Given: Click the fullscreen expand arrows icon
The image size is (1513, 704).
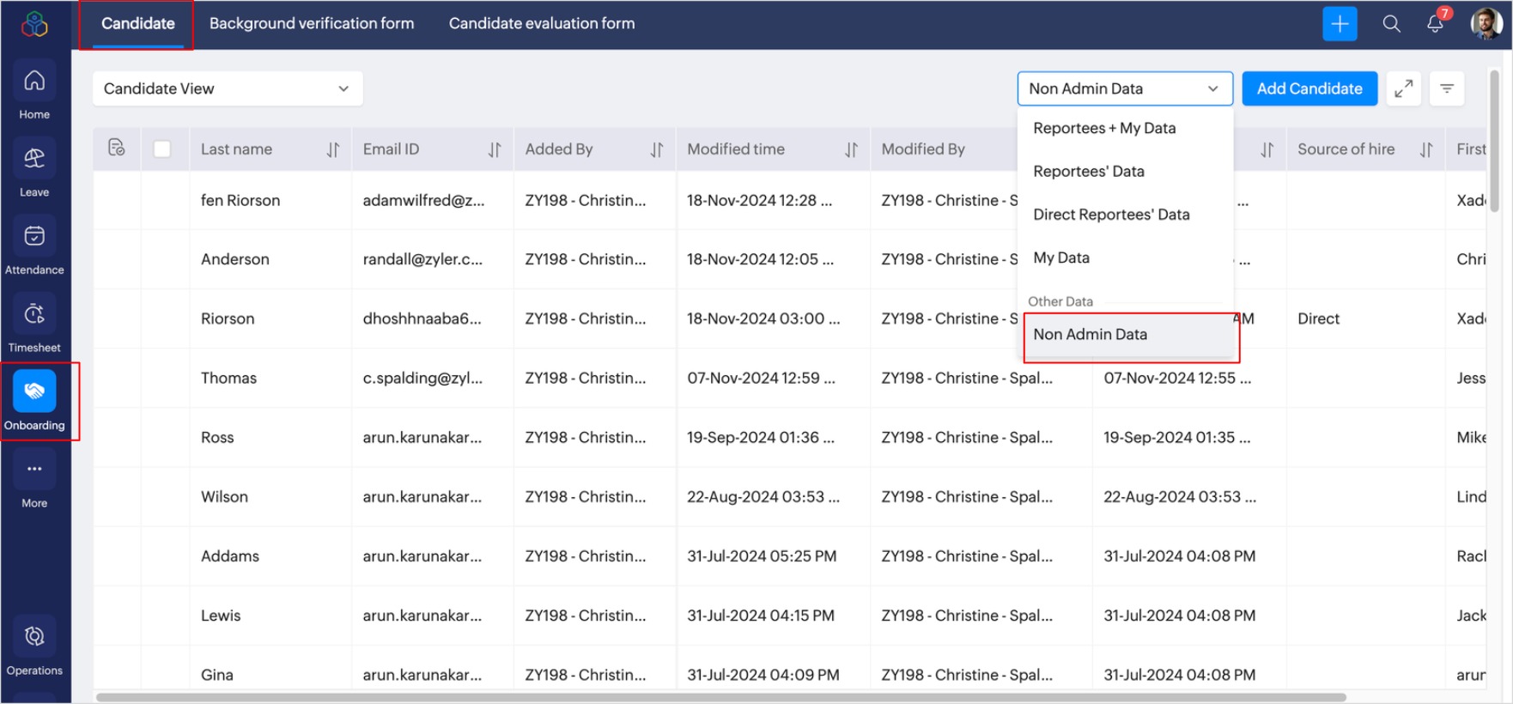Looking at the screenshot, I should coord(1403,88).
